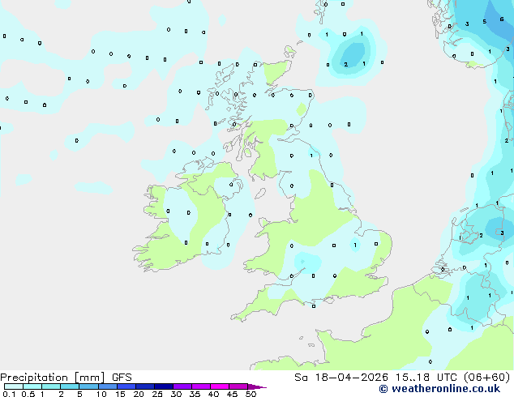Image resolution: width=514 pixels, height=397 pixels.
Task: Click the 'Precipitation [mm]' title text
Action: point(53,378)
